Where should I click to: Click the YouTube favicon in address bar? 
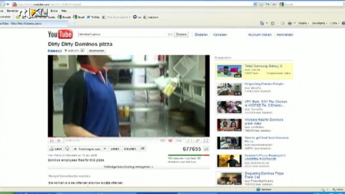14,4
